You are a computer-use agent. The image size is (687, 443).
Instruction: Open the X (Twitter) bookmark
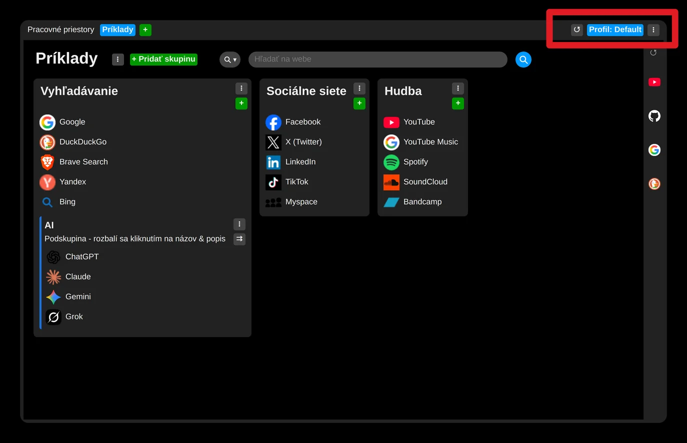[x=294, y=142]
